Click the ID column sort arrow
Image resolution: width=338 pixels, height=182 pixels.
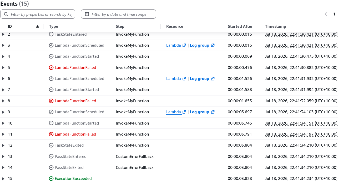(x=37, y=26)
